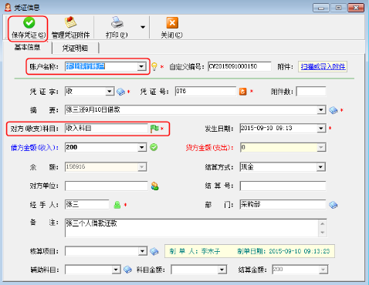This screenshot has height=285, width=369.
Task: Open the 发生日期 date dropdown
Action: (x=320, y=128)
